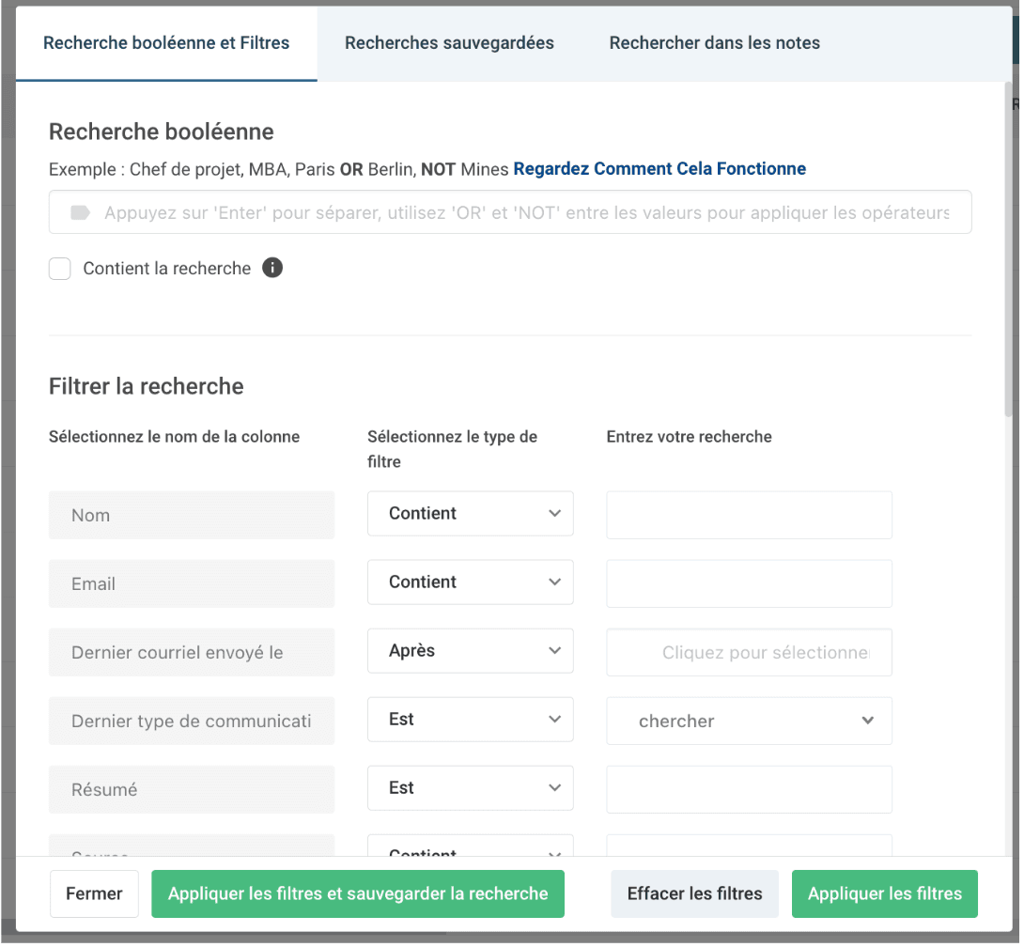1024x947 pixels.
Task: Click the search value field beside the Nom filter
Action: [x=749, y=515]
